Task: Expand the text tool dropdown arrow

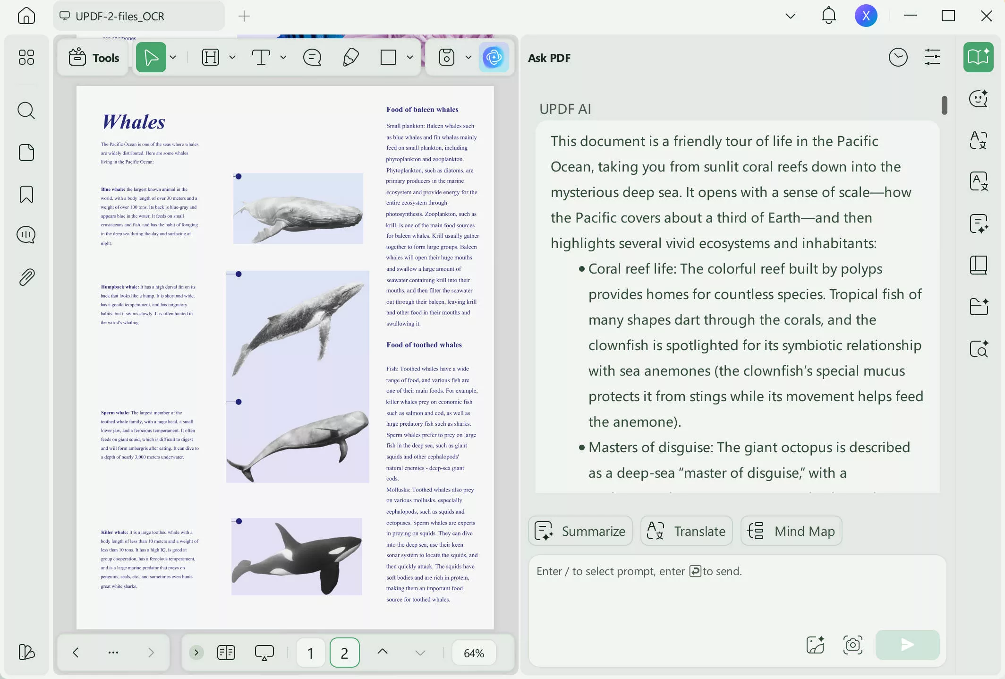Action: 283,58
